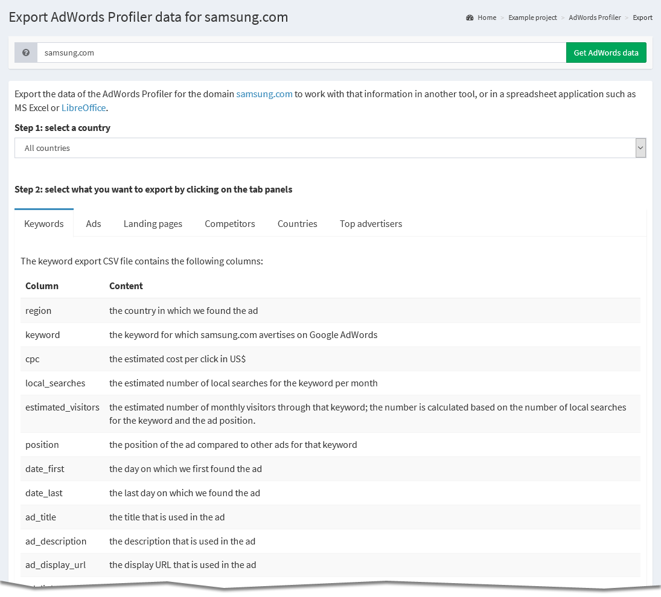The image size is (661, 597).
Task: Keep the Keywords tab selected
Action: [43, 223]
